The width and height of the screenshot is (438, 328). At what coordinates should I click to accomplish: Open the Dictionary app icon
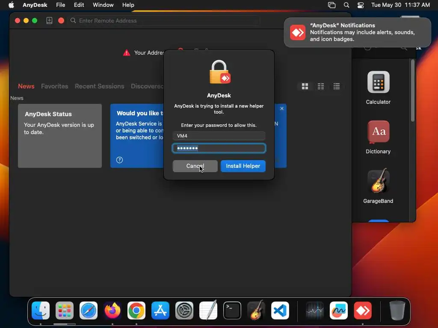pyautogui.click(x=378, y=132)
